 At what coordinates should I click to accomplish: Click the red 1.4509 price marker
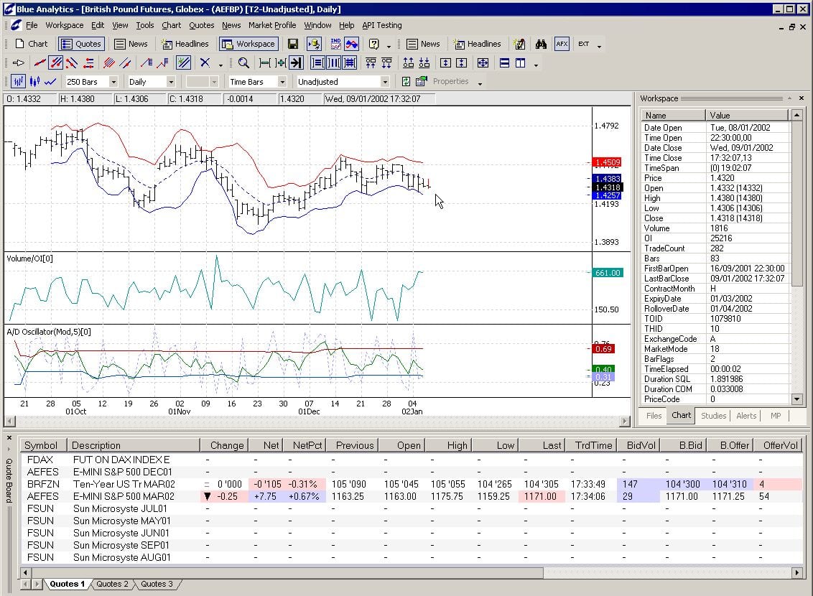[x=608, y=162]
